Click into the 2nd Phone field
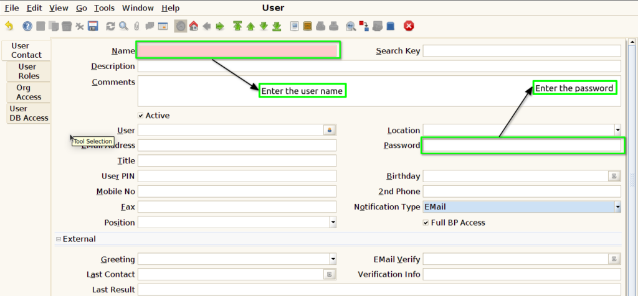Viewport: 638px width, 296px height. click(522, 192)
